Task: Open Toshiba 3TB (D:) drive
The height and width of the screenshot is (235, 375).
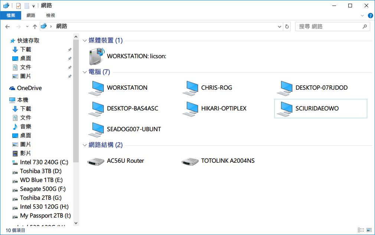Action: [x=37, y=171]
